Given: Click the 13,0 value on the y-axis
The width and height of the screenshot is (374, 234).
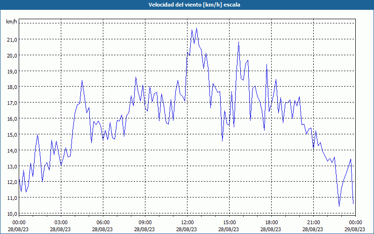Looking at the screenshot, I should tap(12, 166).
